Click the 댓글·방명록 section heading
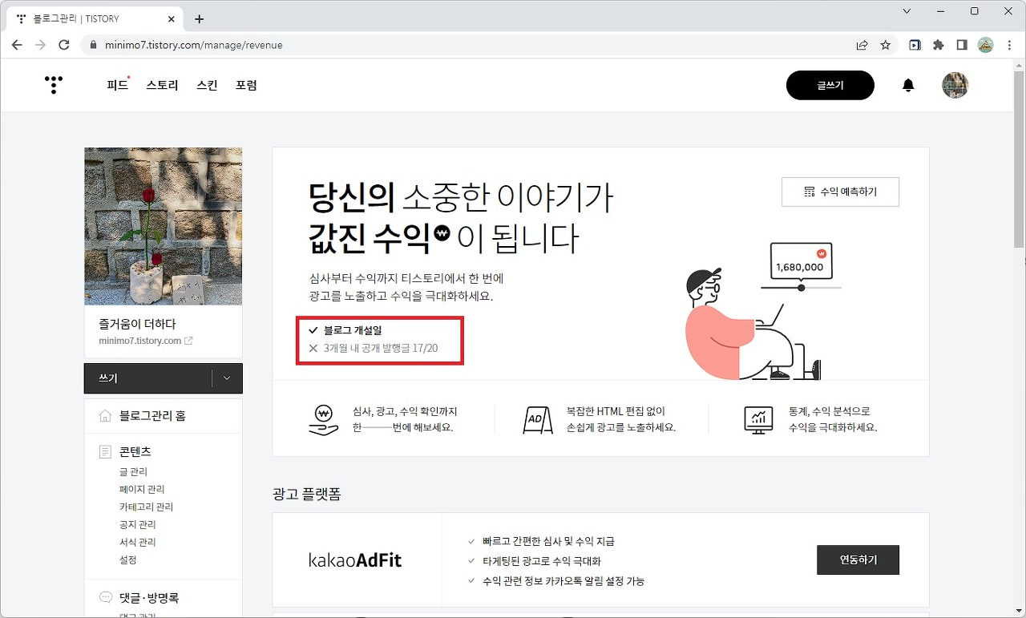The width and height of the screenshot is (1026, 618). tap(149, 598)
